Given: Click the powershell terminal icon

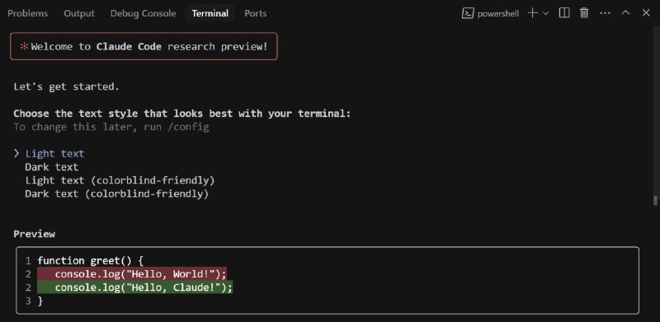Looking at the screenshot, I should click(468, 13).
